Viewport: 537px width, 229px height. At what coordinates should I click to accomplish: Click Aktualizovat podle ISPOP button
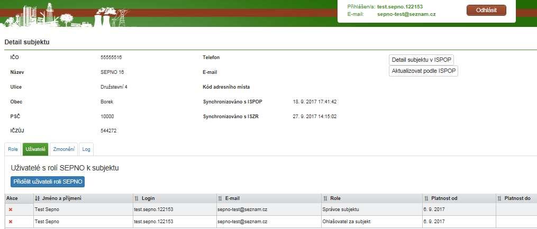tap(424, 71)
